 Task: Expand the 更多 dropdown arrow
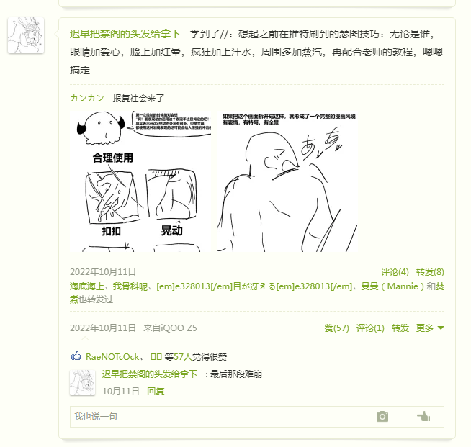click(441, 328)
